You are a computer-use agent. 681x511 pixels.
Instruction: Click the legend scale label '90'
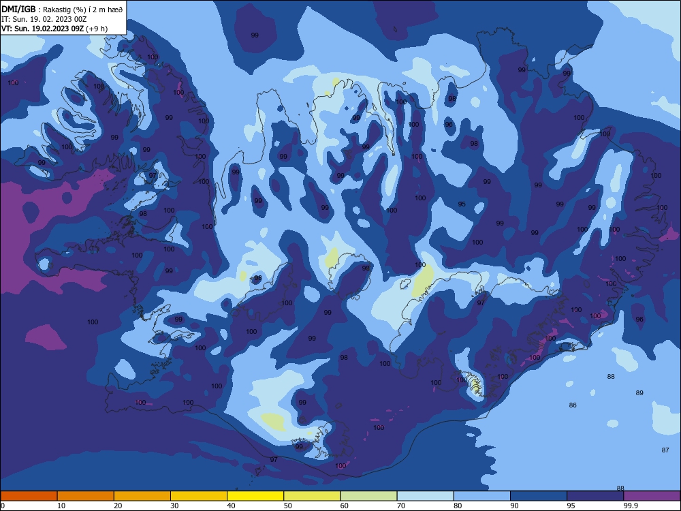click(x=514, y=506)
